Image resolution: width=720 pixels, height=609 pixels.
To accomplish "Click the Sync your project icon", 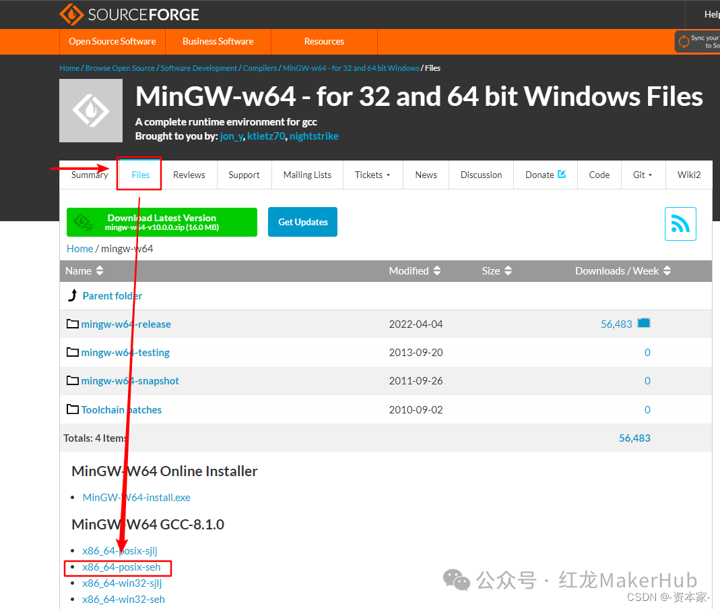I will [x=684, y=41].
